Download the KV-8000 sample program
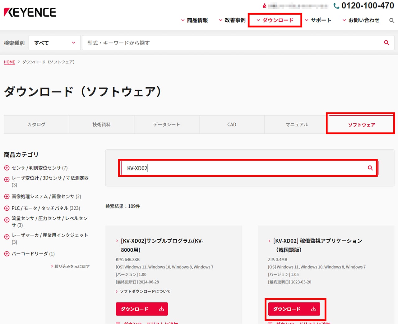This screenshot has width=398, height=324. [x=142, y=309]
